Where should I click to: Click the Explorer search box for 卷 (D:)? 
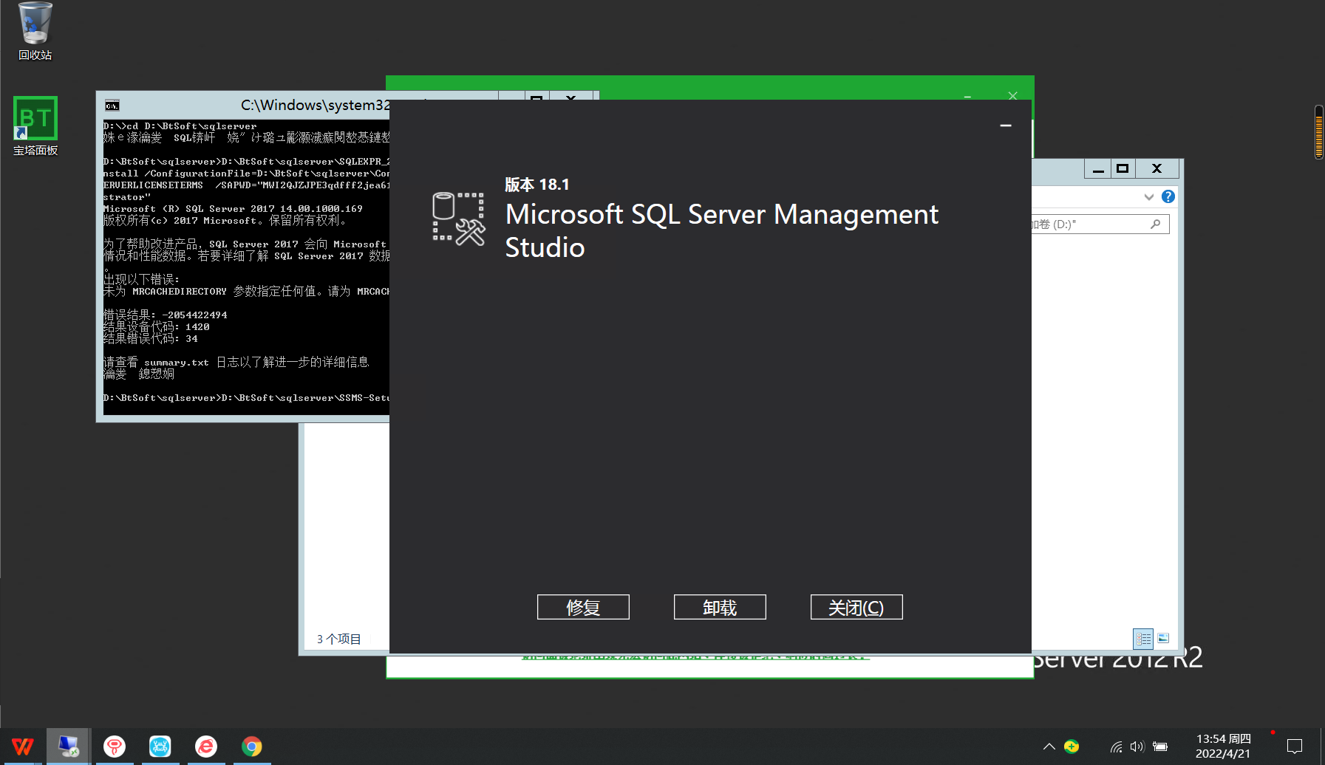coord(1100,224)
